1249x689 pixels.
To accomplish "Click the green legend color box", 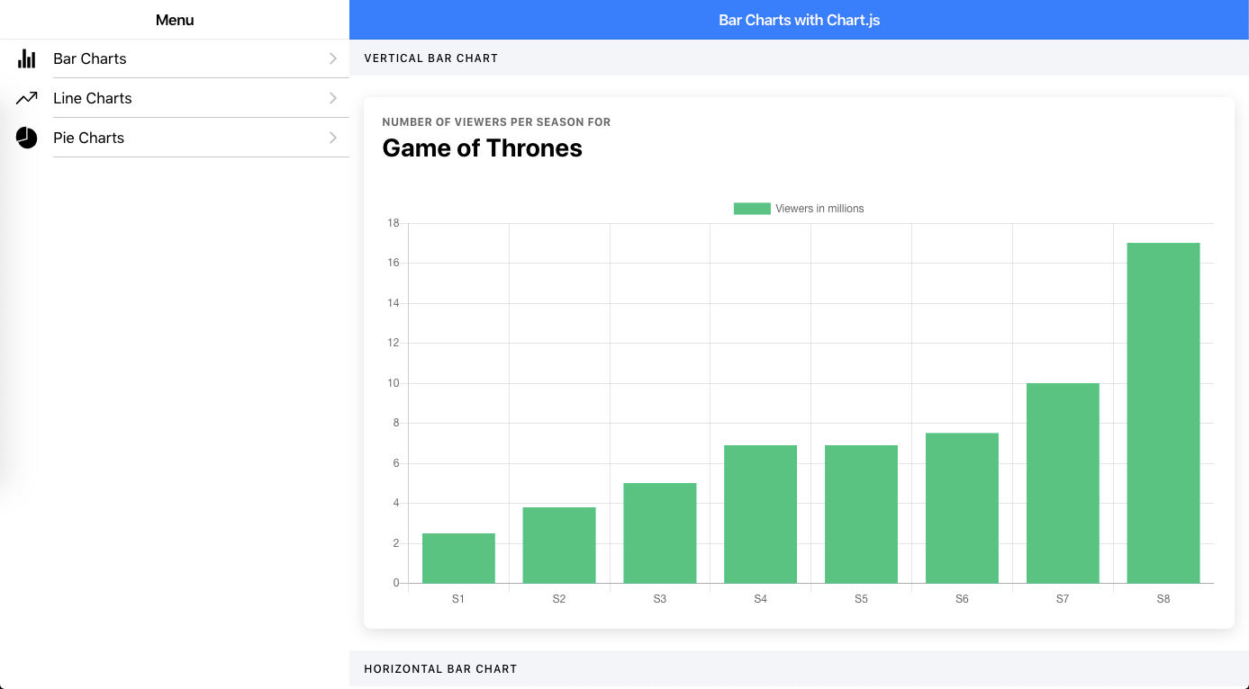I will tap(752, 209).
